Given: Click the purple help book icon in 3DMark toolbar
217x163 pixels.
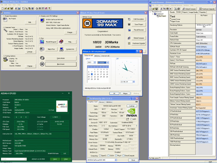Looking at the screenshot, I should point(46,8).
